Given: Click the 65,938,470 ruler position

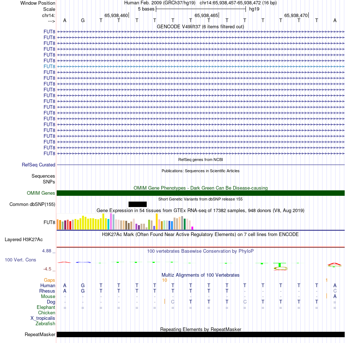Looking at the screenshot, I should 296,15.
